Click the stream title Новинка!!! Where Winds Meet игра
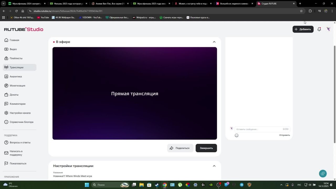This screenshot has width=336, height=189. click(72, 176)
